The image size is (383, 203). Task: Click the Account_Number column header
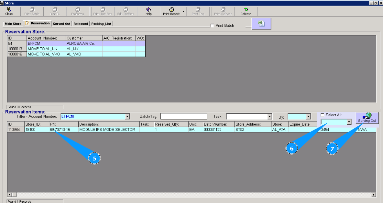coord(46,38)
